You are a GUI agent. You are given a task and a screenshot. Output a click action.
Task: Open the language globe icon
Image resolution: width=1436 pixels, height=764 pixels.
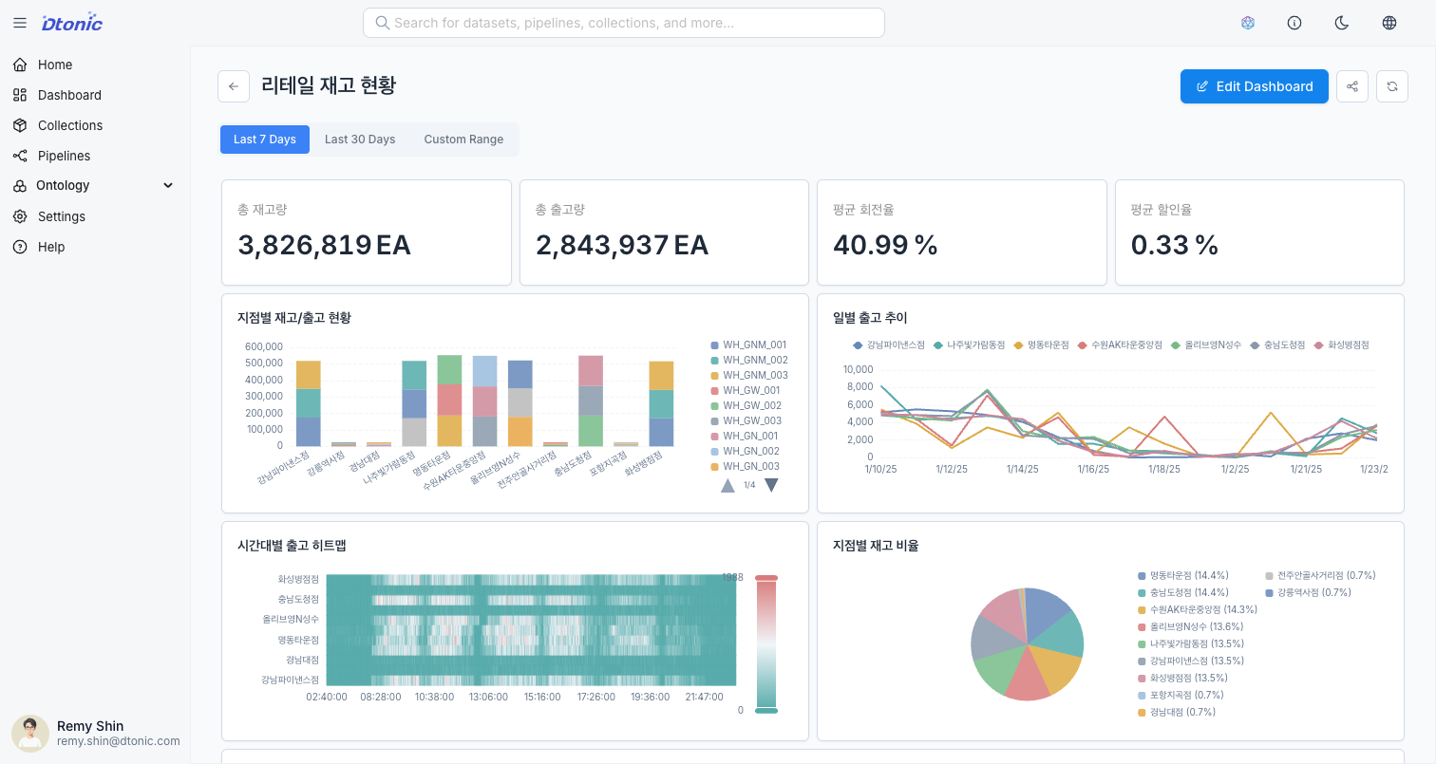[1389, 23]
